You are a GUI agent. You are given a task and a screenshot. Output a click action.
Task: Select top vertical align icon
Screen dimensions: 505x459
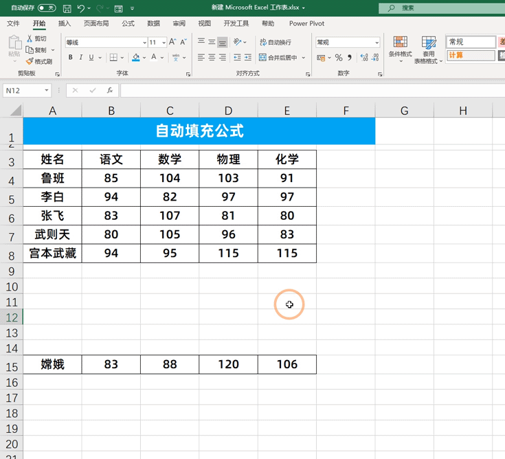pyautogui.click(x=201, y=41)
